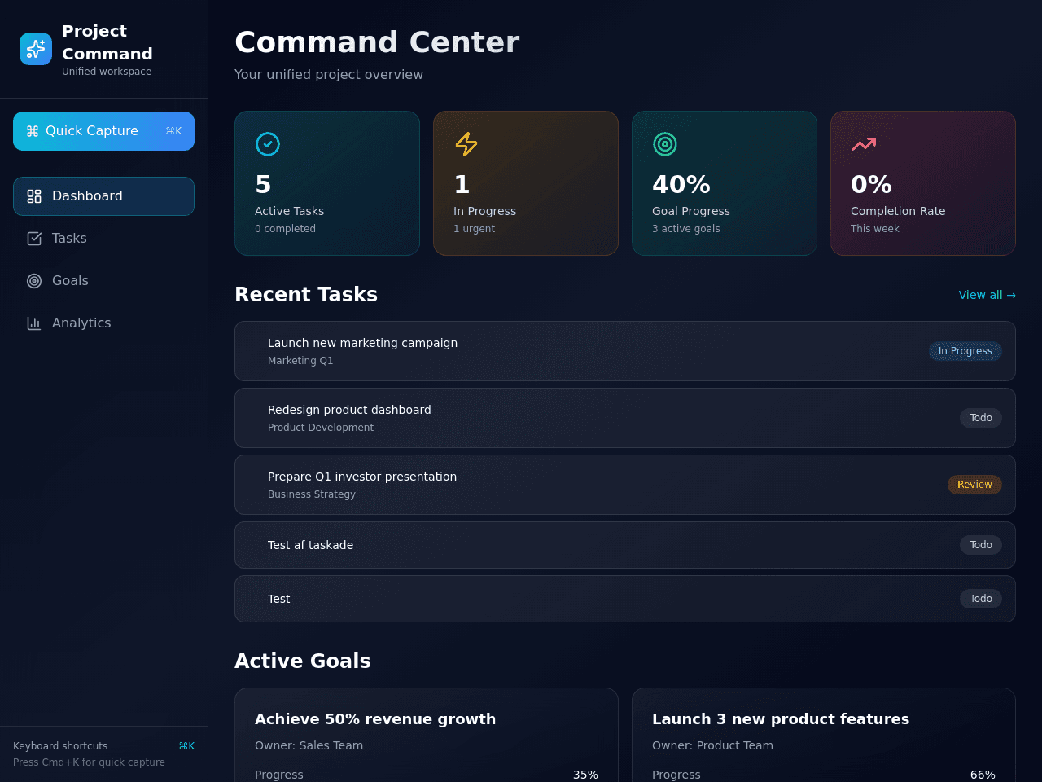
Task: Switch to the Analytics view
Action: (103, 323)
